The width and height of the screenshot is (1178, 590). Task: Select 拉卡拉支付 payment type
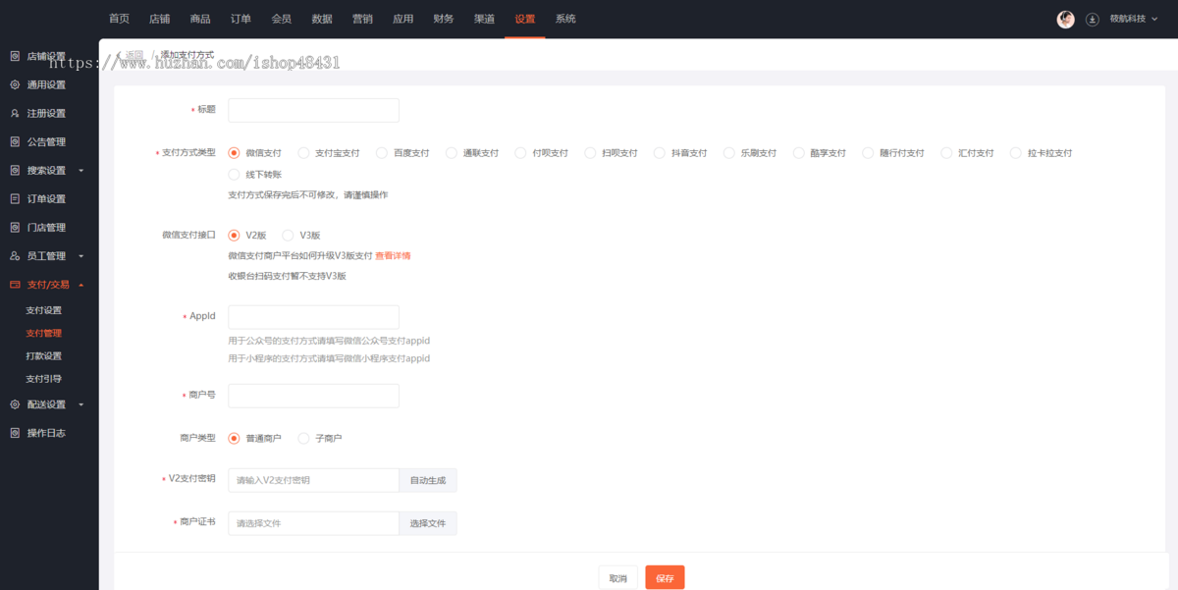pyautogui.click(x=1016, y=153)
